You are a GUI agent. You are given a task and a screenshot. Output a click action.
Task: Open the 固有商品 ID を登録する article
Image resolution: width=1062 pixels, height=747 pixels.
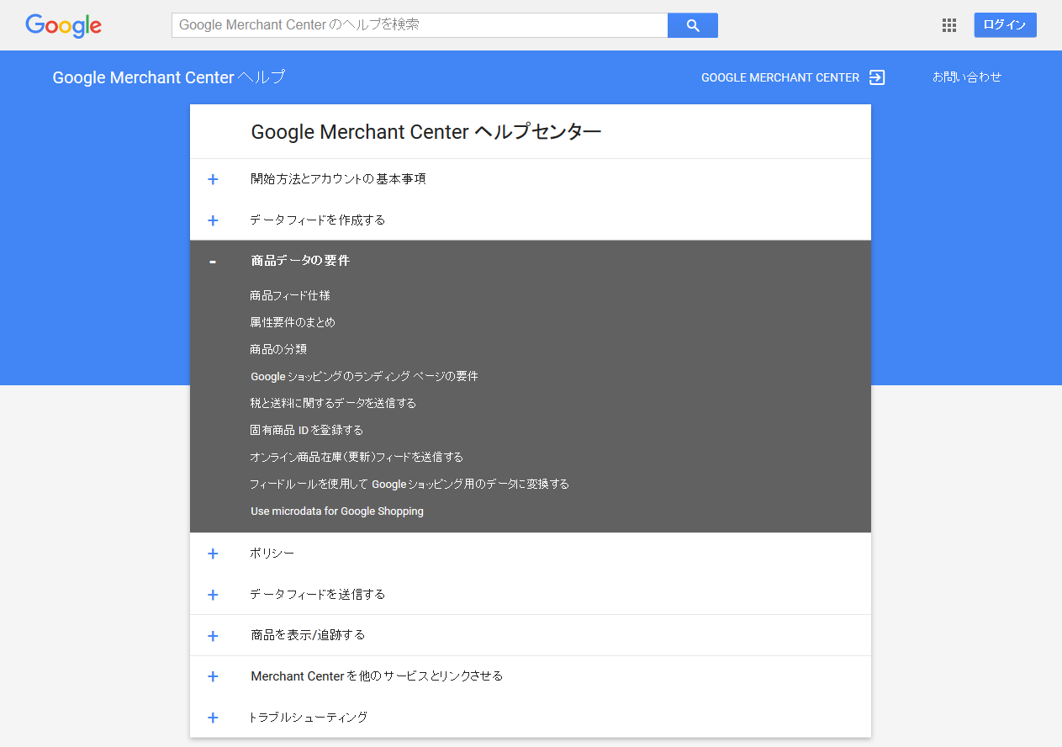307,431
